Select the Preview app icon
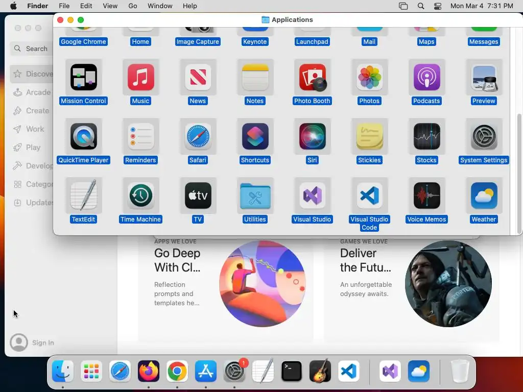 click(484, 78)
